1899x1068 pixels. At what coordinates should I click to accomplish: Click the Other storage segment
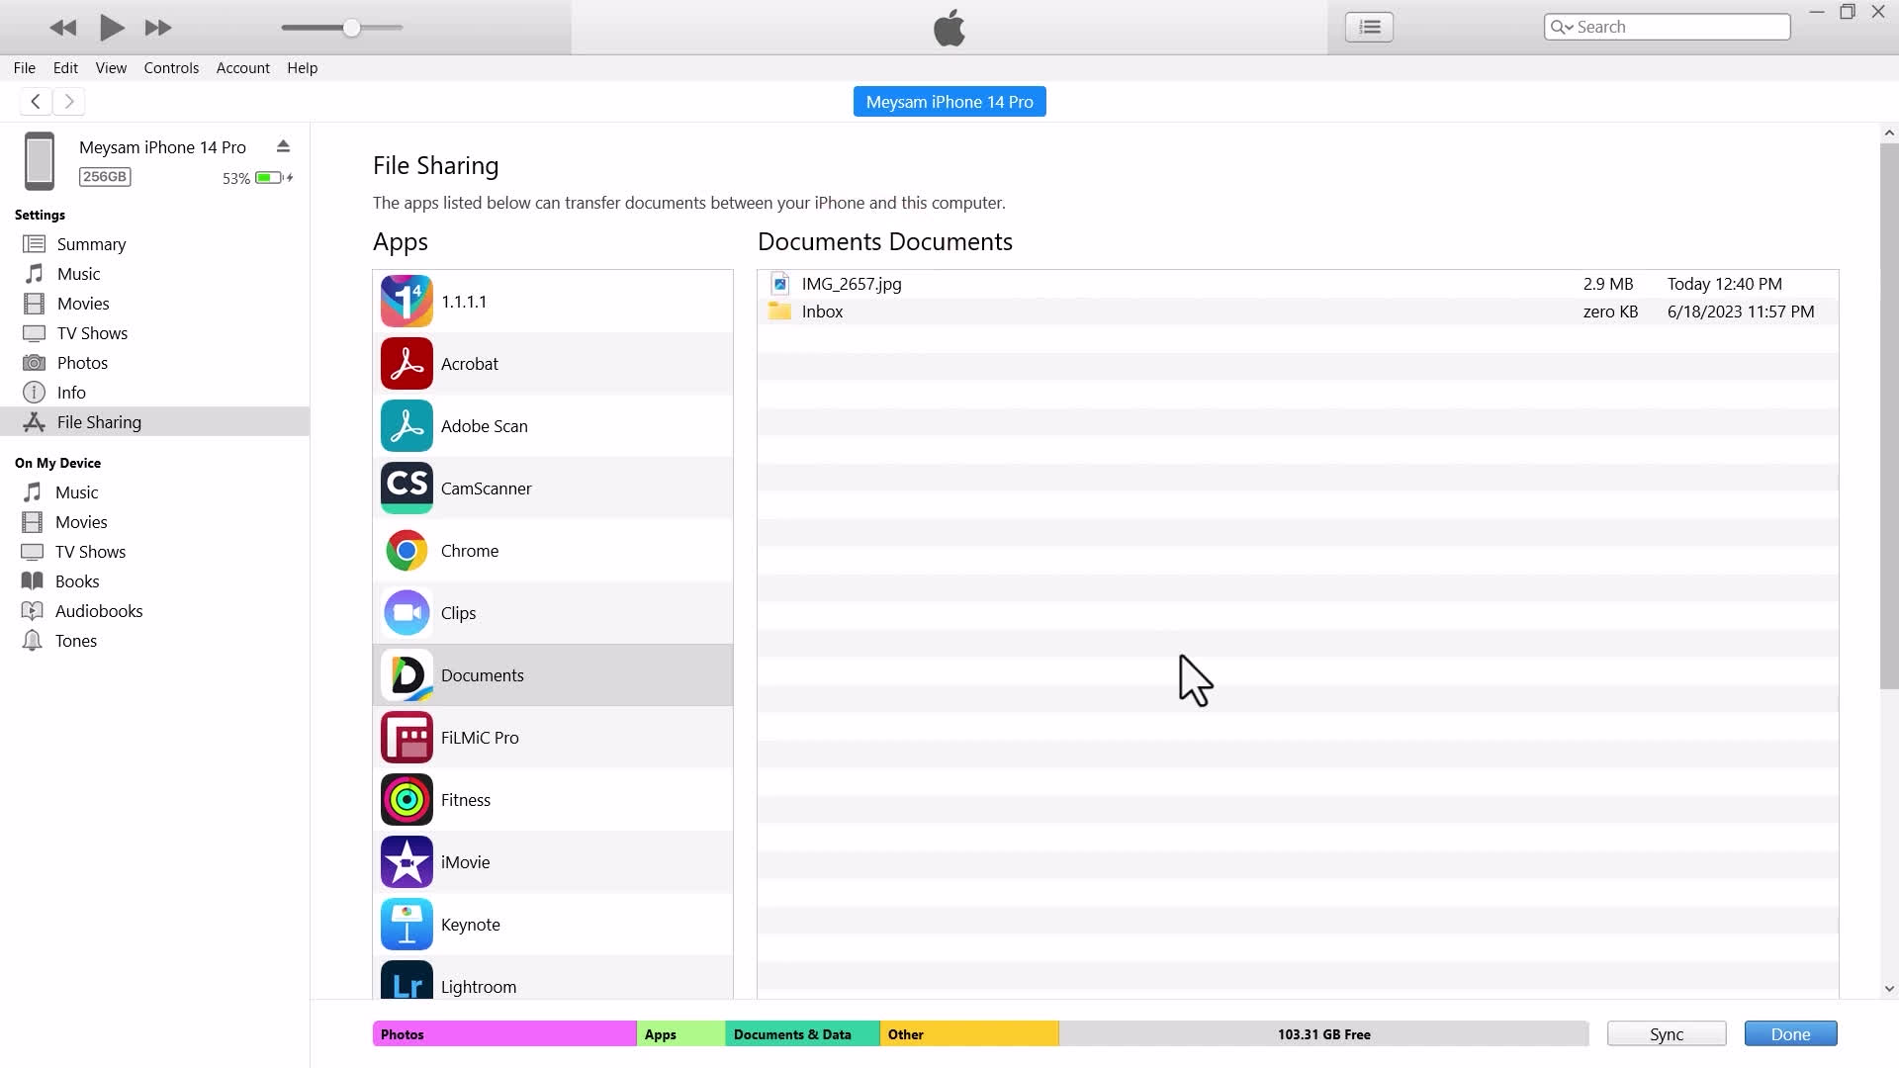click(x=969, y=1034)
